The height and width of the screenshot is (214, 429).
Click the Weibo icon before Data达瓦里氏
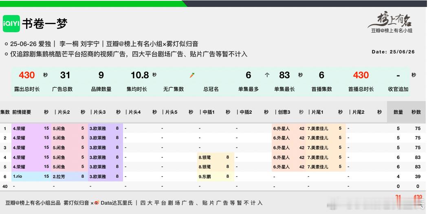(x=97, y=203)
